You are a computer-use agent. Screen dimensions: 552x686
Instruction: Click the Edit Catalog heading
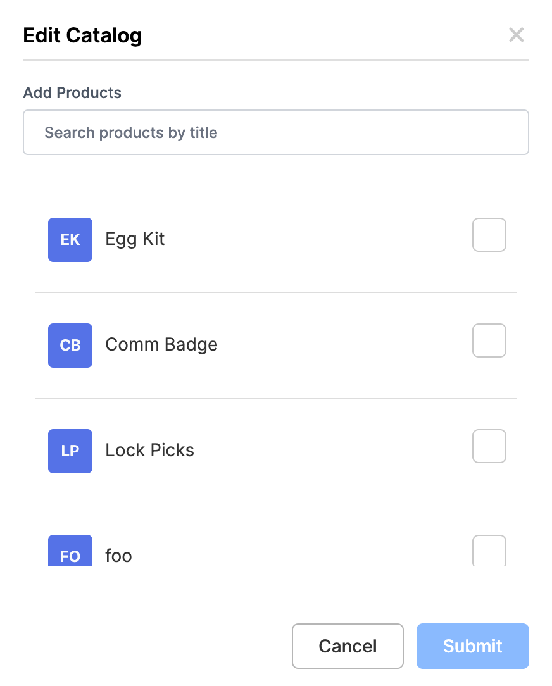click(x=82, y=35)
